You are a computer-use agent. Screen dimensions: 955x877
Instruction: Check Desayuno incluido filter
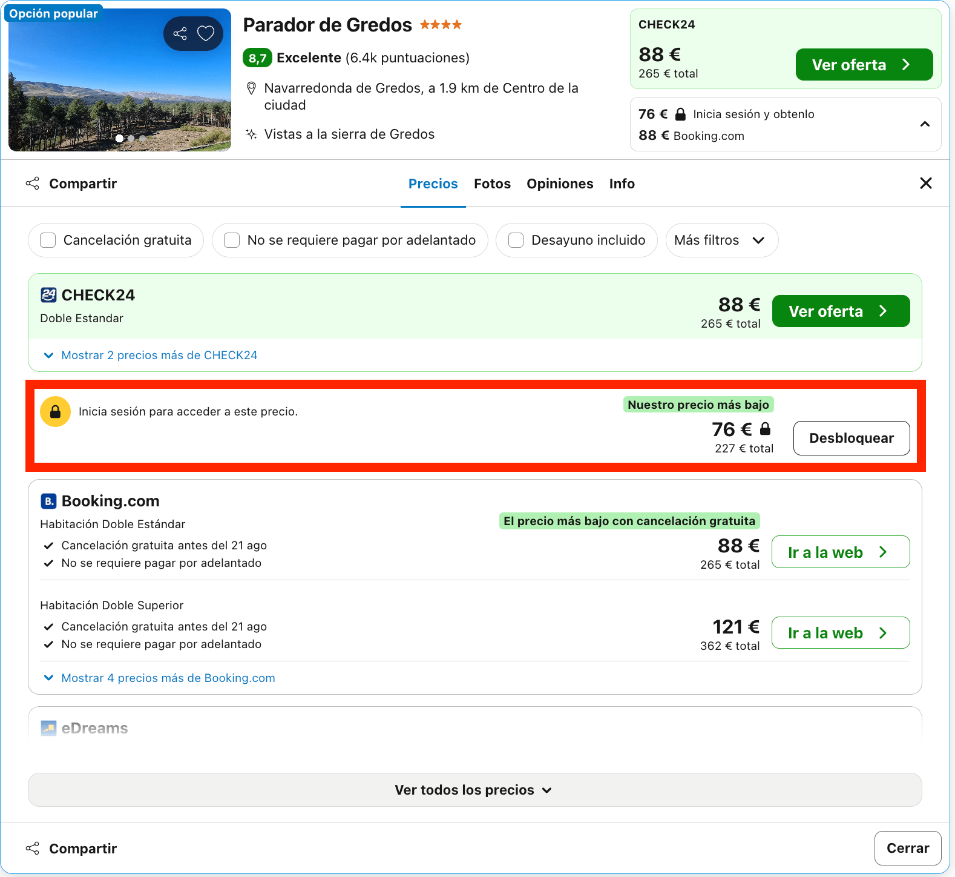[516, 240]
